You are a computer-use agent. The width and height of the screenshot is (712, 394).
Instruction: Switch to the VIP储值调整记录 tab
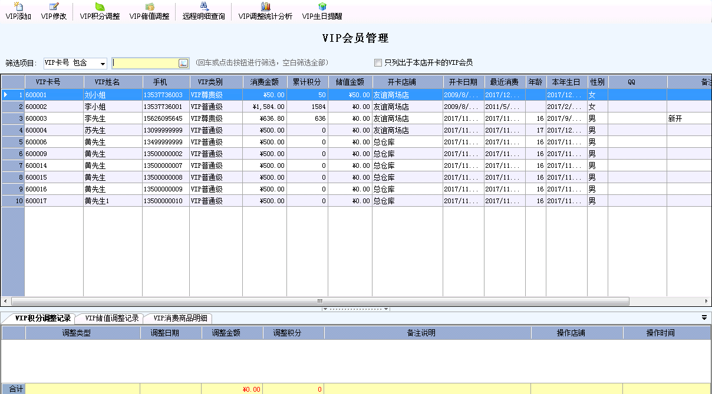pos(112,319)
